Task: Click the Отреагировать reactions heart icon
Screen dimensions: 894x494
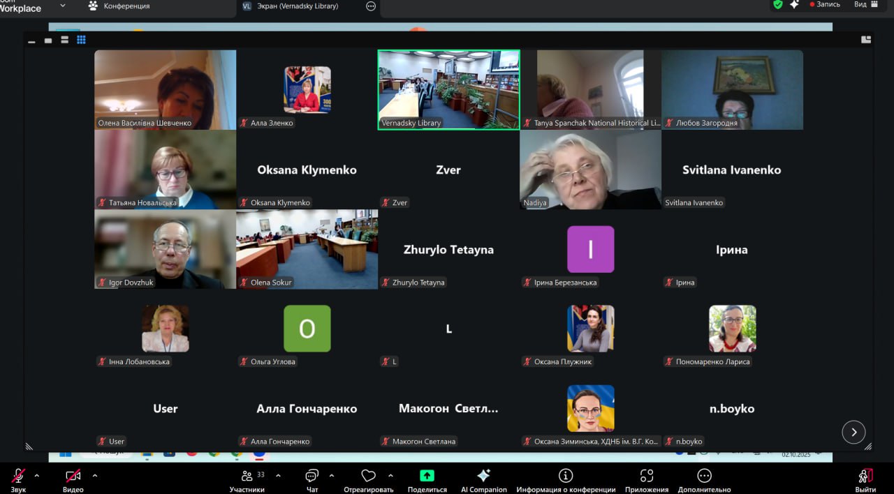Action: [368, 477]
